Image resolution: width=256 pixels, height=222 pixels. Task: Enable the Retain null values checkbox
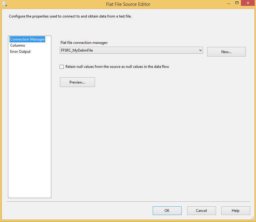pyautogui.click(x=61, y=67)
